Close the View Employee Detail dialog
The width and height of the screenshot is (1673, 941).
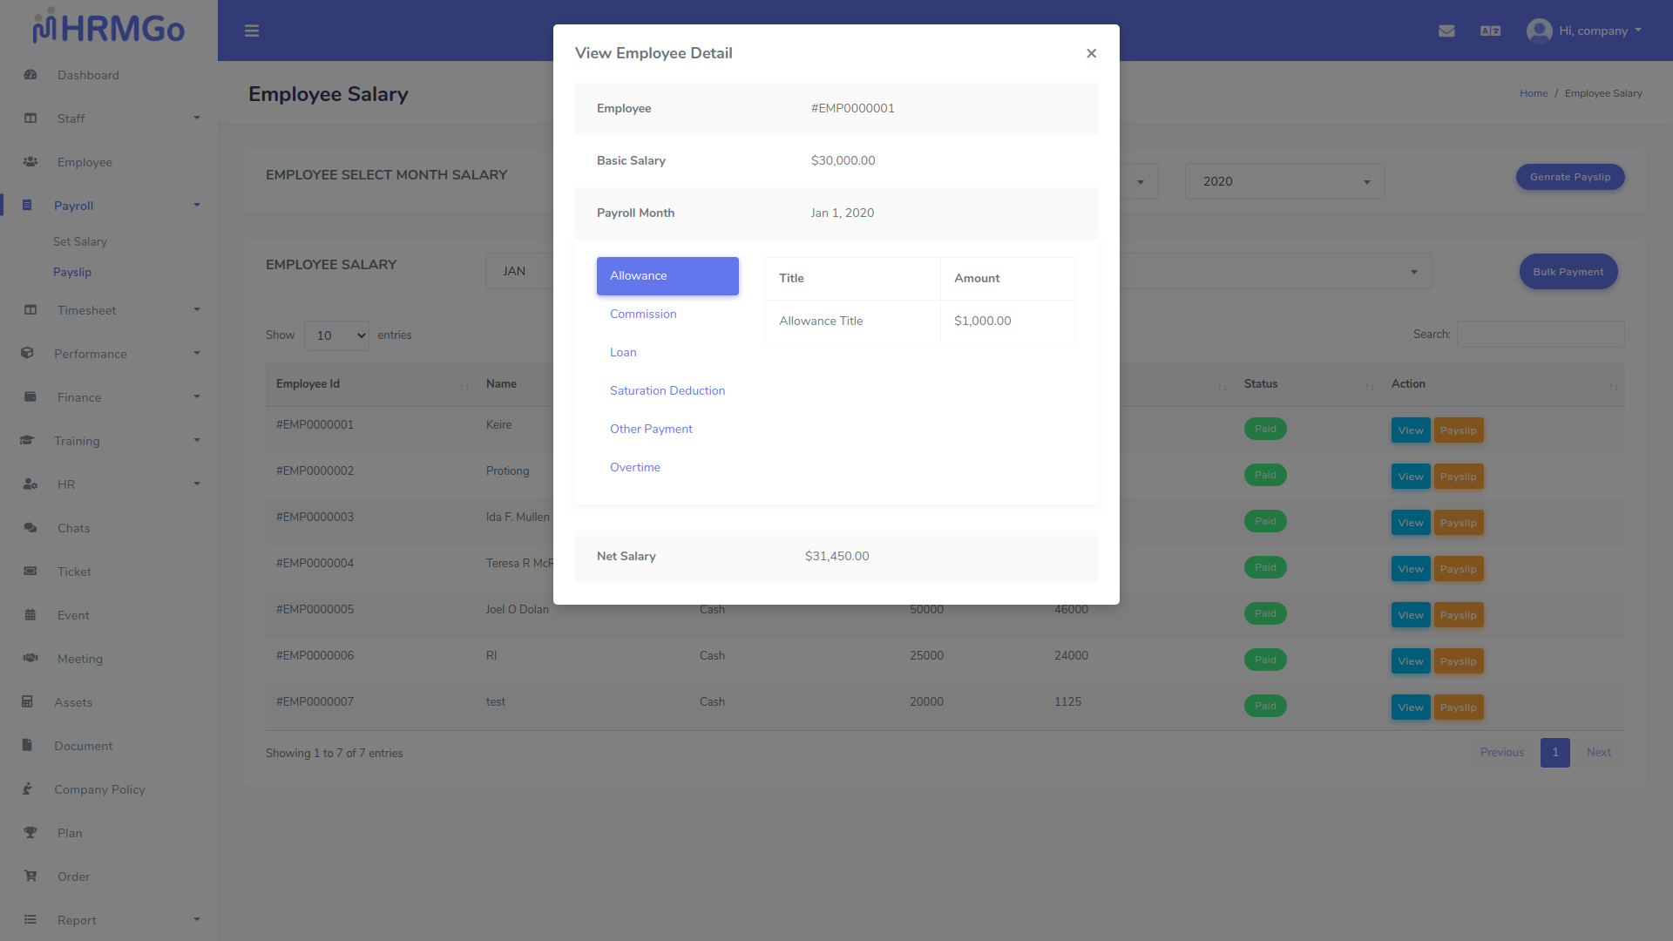(x=1091, y=53)
